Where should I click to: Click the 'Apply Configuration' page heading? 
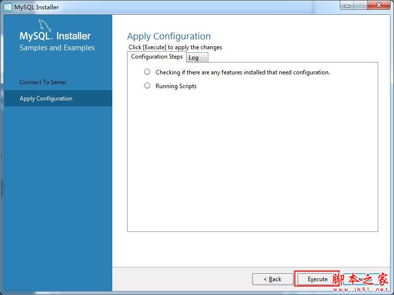pyautogui.click(x=169, y=36)
